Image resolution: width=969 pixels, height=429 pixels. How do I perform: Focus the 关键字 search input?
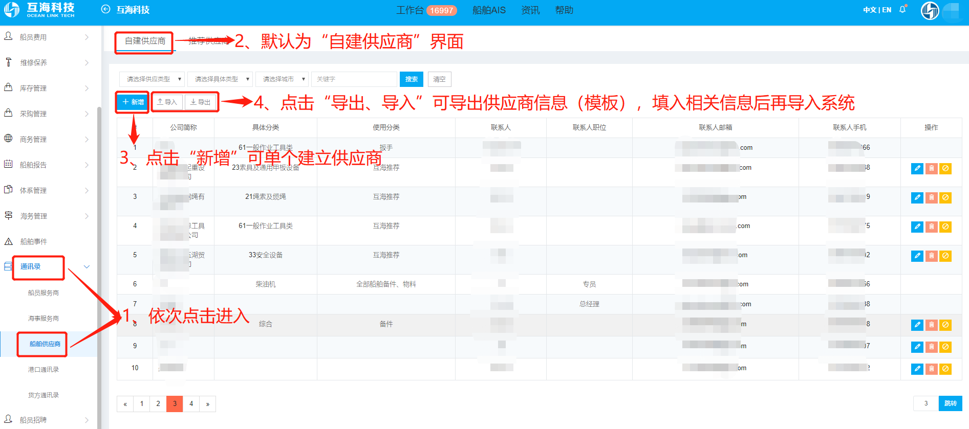(x=354, y=79)
